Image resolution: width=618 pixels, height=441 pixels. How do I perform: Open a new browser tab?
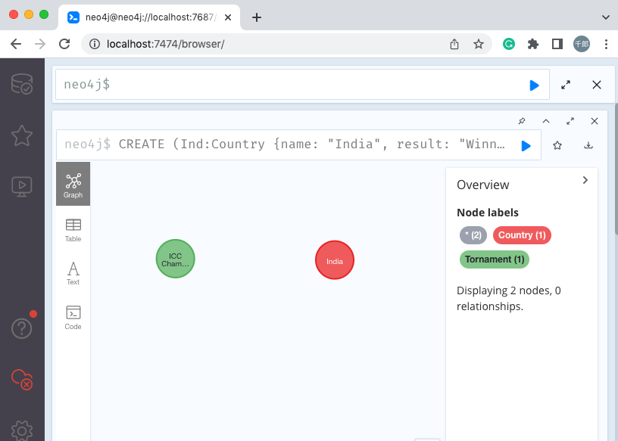point(257,17)
